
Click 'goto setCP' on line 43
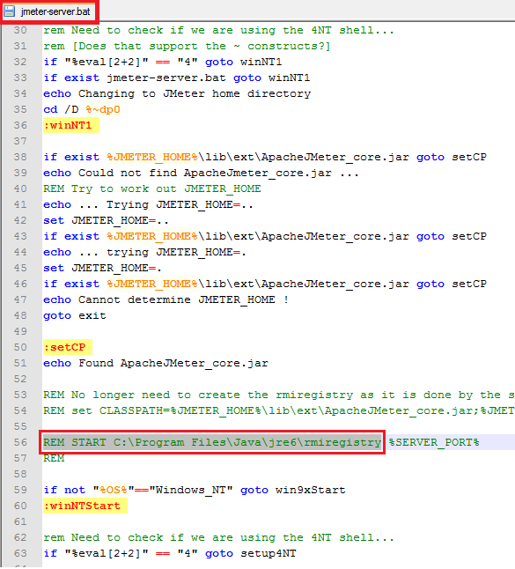point(452,237)
